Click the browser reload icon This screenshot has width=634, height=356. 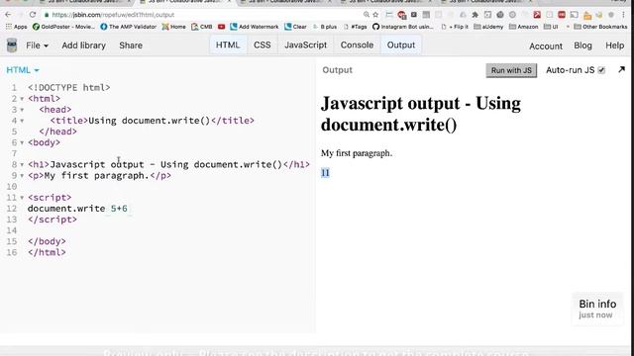33,15
